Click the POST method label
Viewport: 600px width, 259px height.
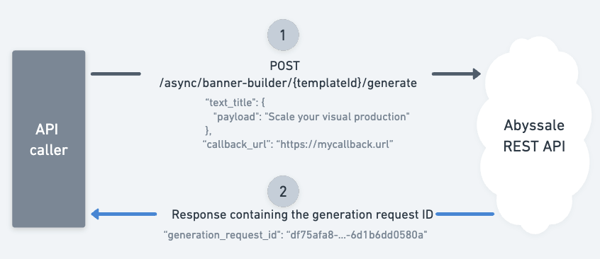coord(284,66)
